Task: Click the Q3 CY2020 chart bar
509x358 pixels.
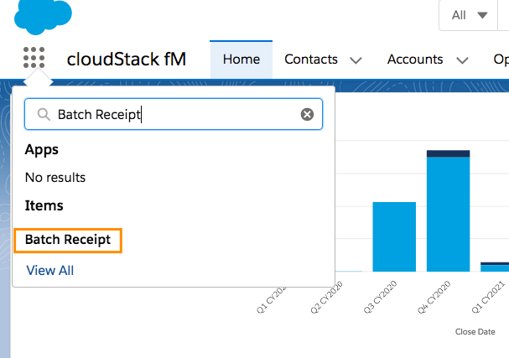Action: (394, 236)
